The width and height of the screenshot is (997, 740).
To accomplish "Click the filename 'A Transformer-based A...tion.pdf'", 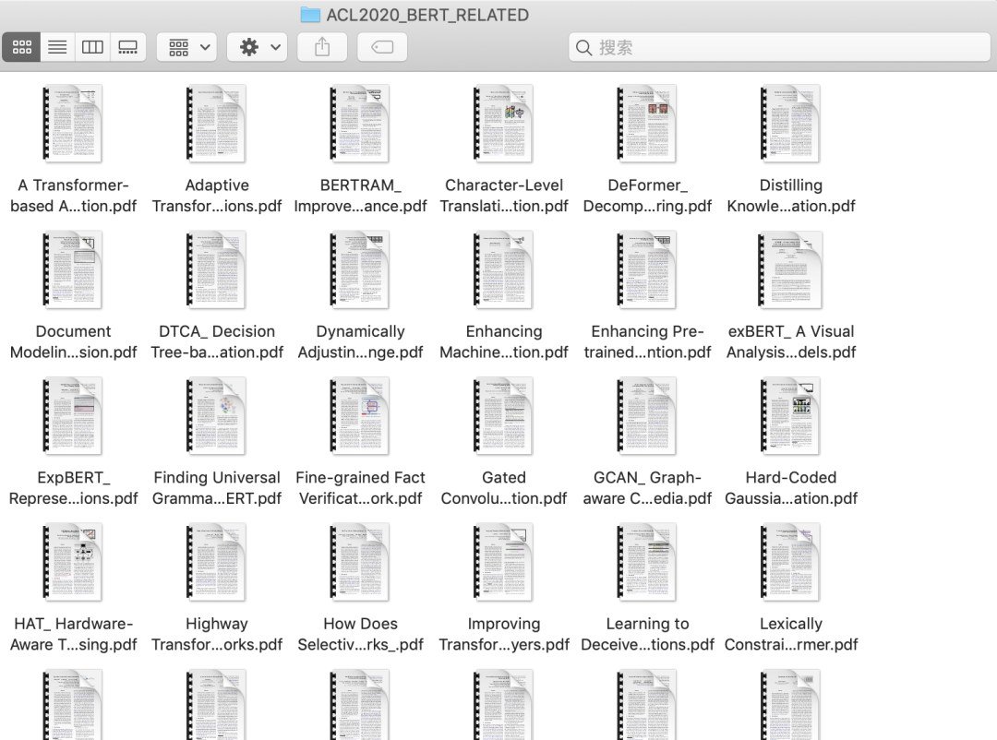I will point(73,196).
